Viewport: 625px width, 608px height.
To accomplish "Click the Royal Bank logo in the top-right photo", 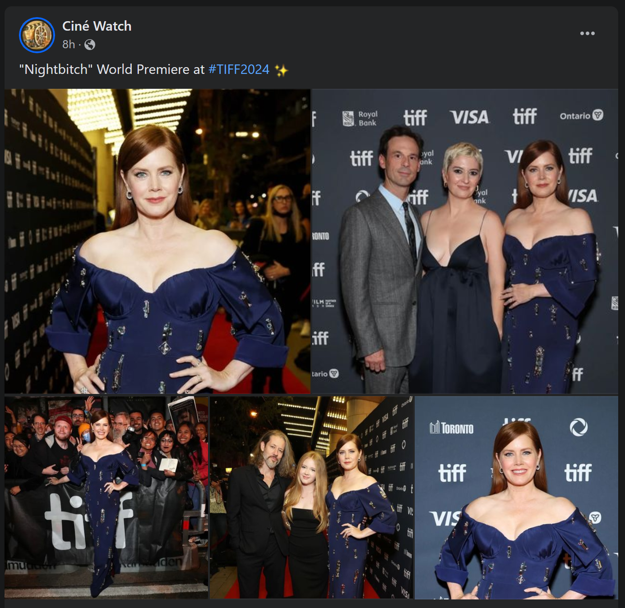I will click(360, 118).
